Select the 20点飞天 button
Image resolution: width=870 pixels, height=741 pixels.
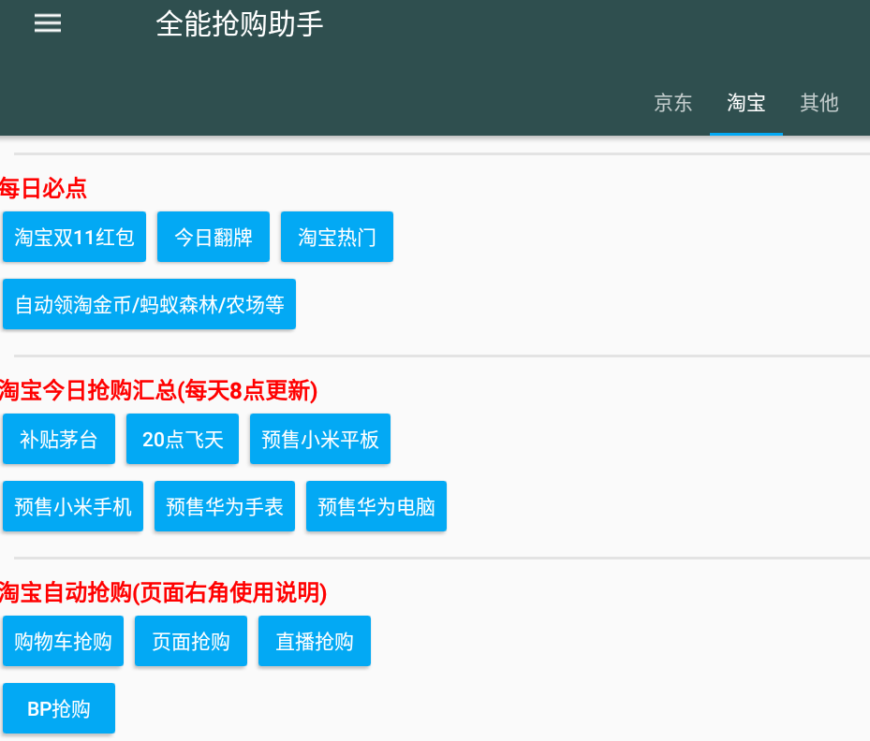[x=183, y=439]
